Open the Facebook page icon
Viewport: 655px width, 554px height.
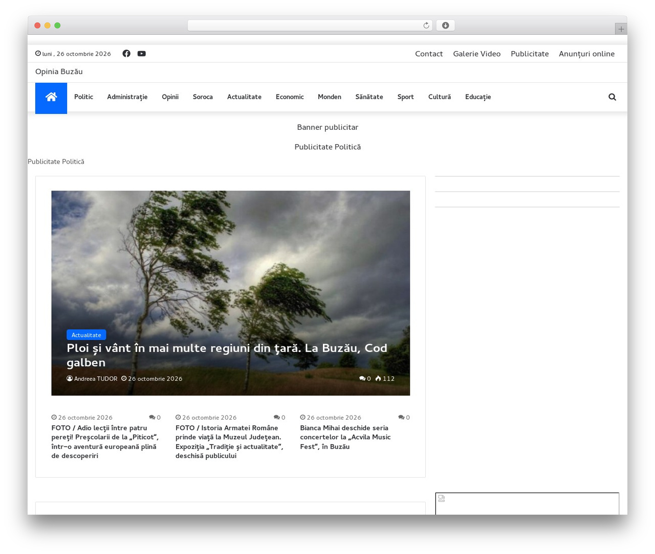126,54
